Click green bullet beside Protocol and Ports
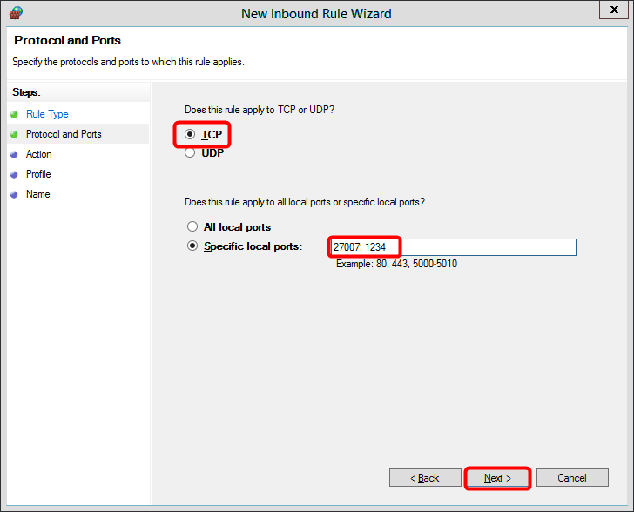The width and height of the screenshot is (634, 512). [14, 134]
